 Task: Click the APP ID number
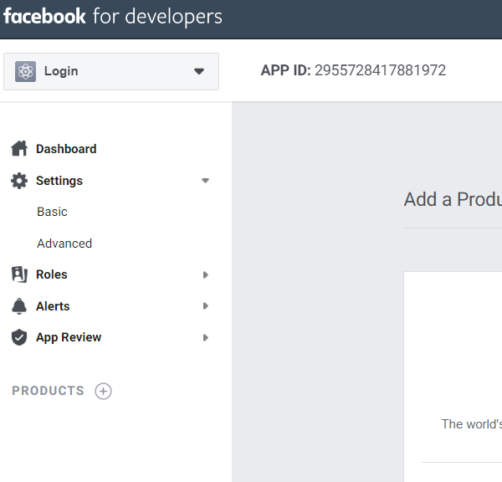[x=380, y=70]
